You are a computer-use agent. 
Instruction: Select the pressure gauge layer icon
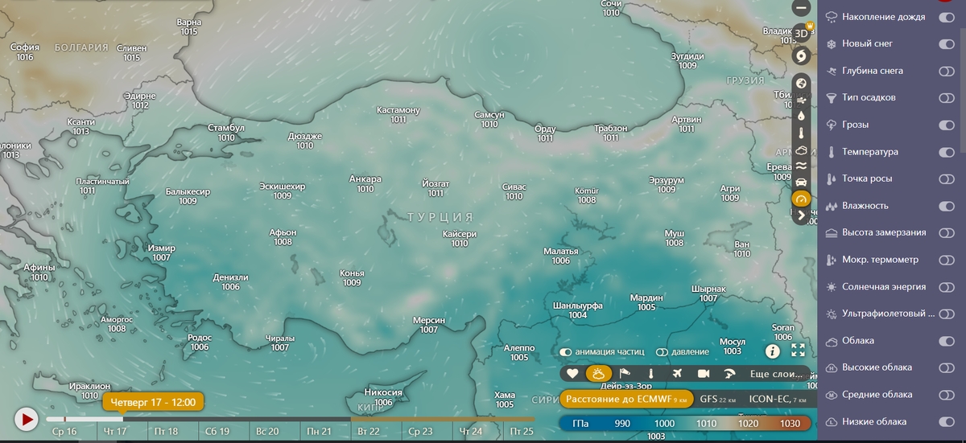tap(801, 199)
